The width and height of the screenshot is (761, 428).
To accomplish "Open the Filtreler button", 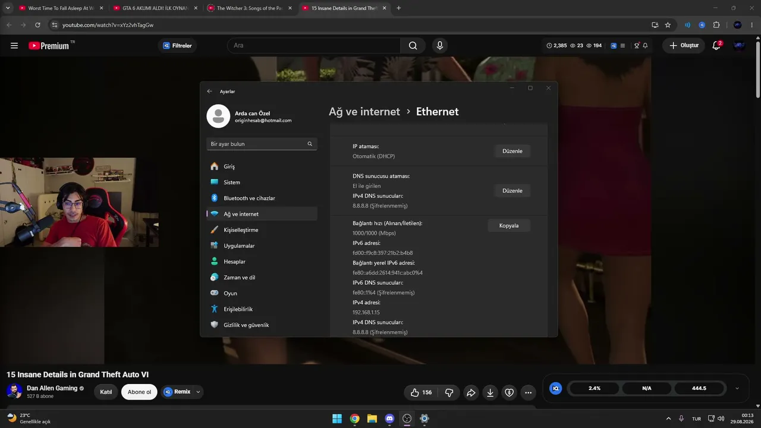I will (x=178, y=46).
